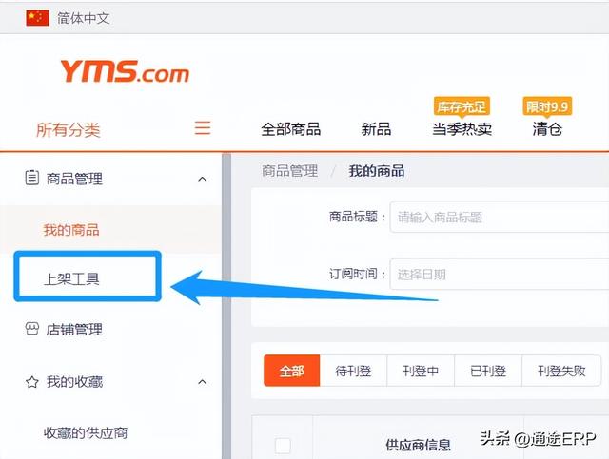Viewport: 609px width, 459px height.
Task: Click the 店铺管理 shop icon
Action: click(31, 329)
